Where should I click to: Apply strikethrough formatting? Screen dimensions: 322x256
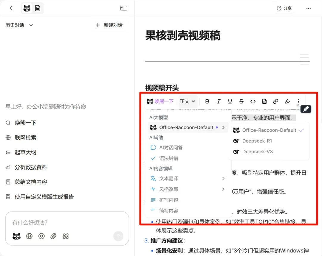coord(241,102)
